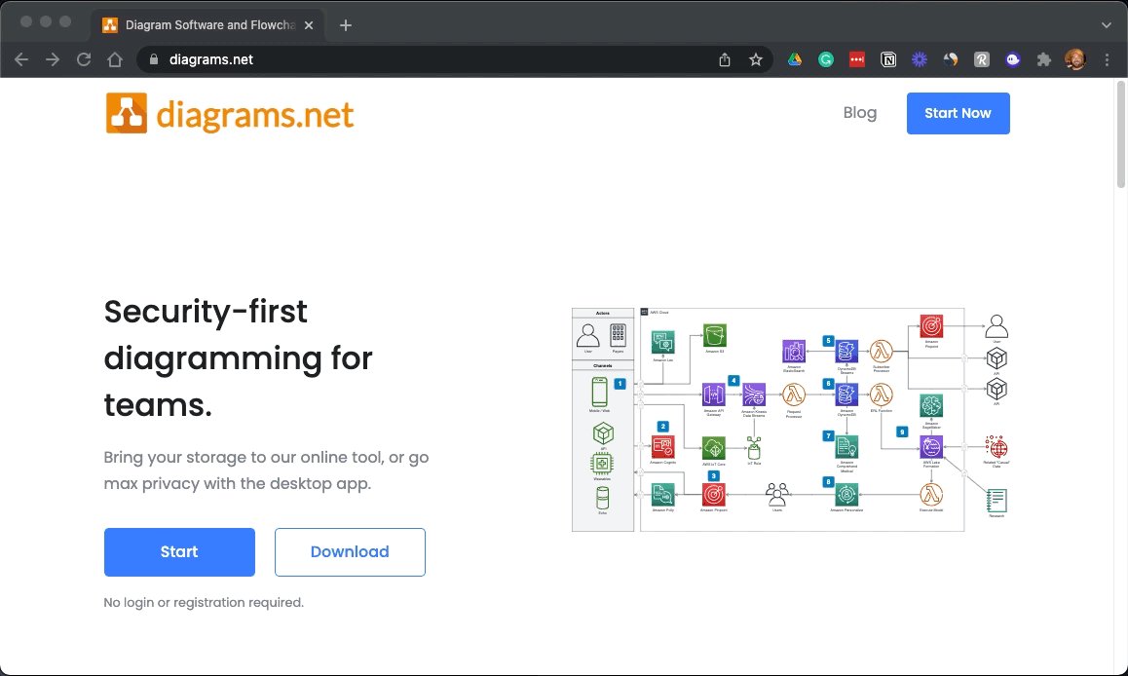Click the diagrams.net wordmark
The height and width of the screenshot is (676, 1128).
(254, 115)
